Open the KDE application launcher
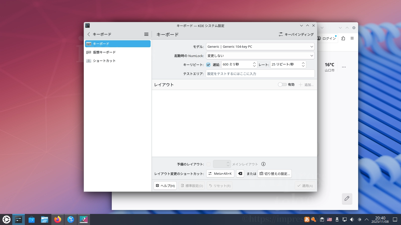The height and width of the screenshot is (225, 401). (x=7, y=219)
